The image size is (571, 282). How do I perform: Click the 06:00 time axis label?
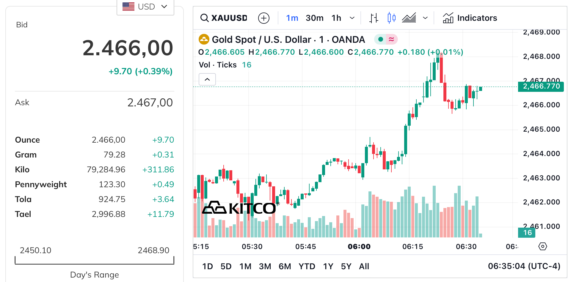(x=359, y=246)
